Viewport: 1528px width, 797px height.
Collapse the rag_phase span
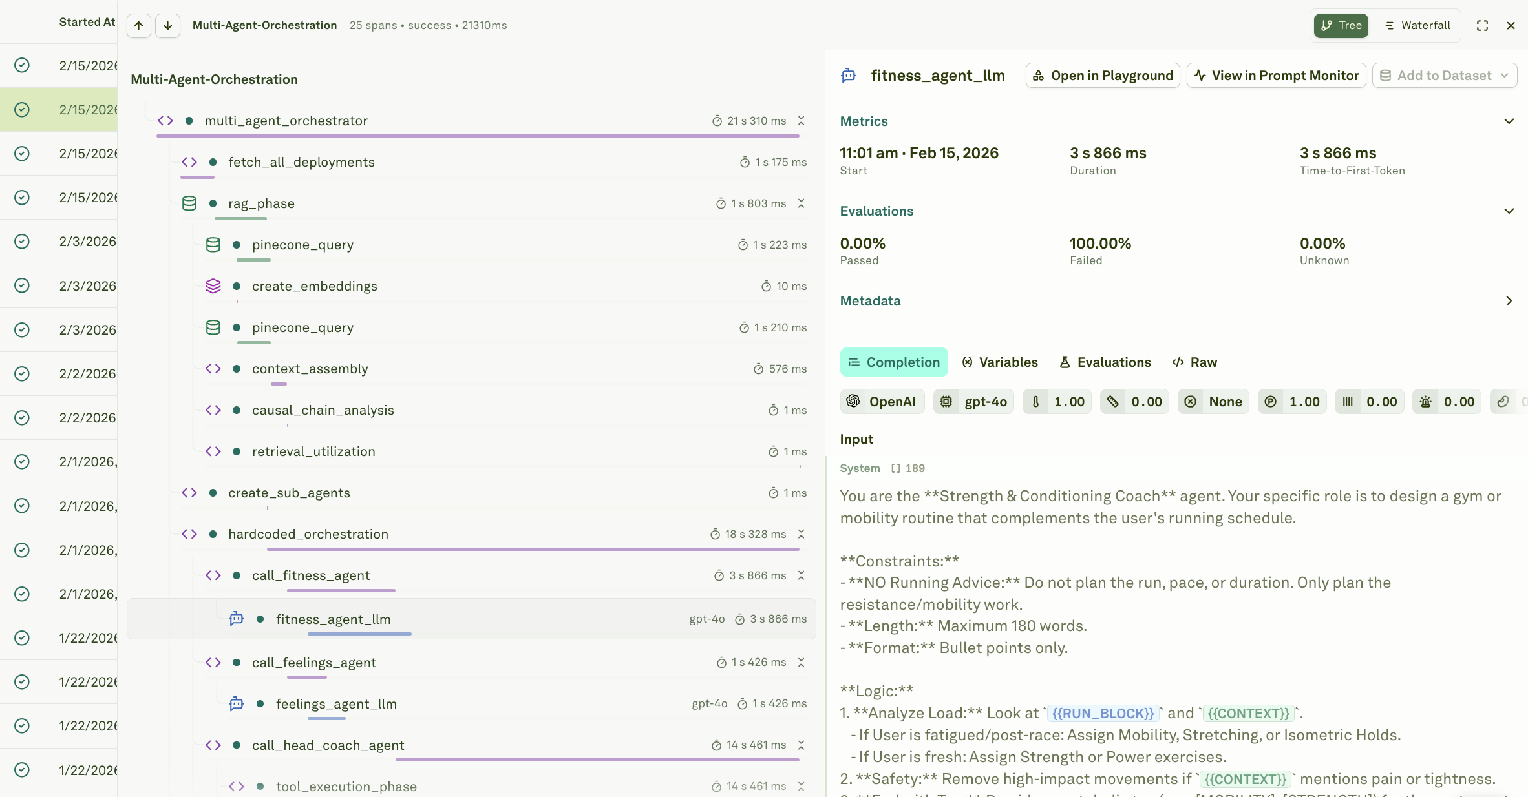[801, 203]
